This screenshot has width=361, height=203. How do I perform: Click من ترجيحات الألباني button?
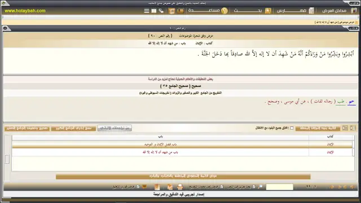115,128
